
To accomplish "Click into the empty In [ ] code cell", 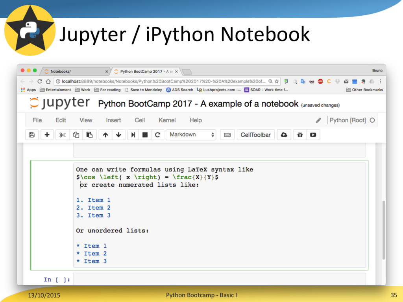I will pos(219,279).
